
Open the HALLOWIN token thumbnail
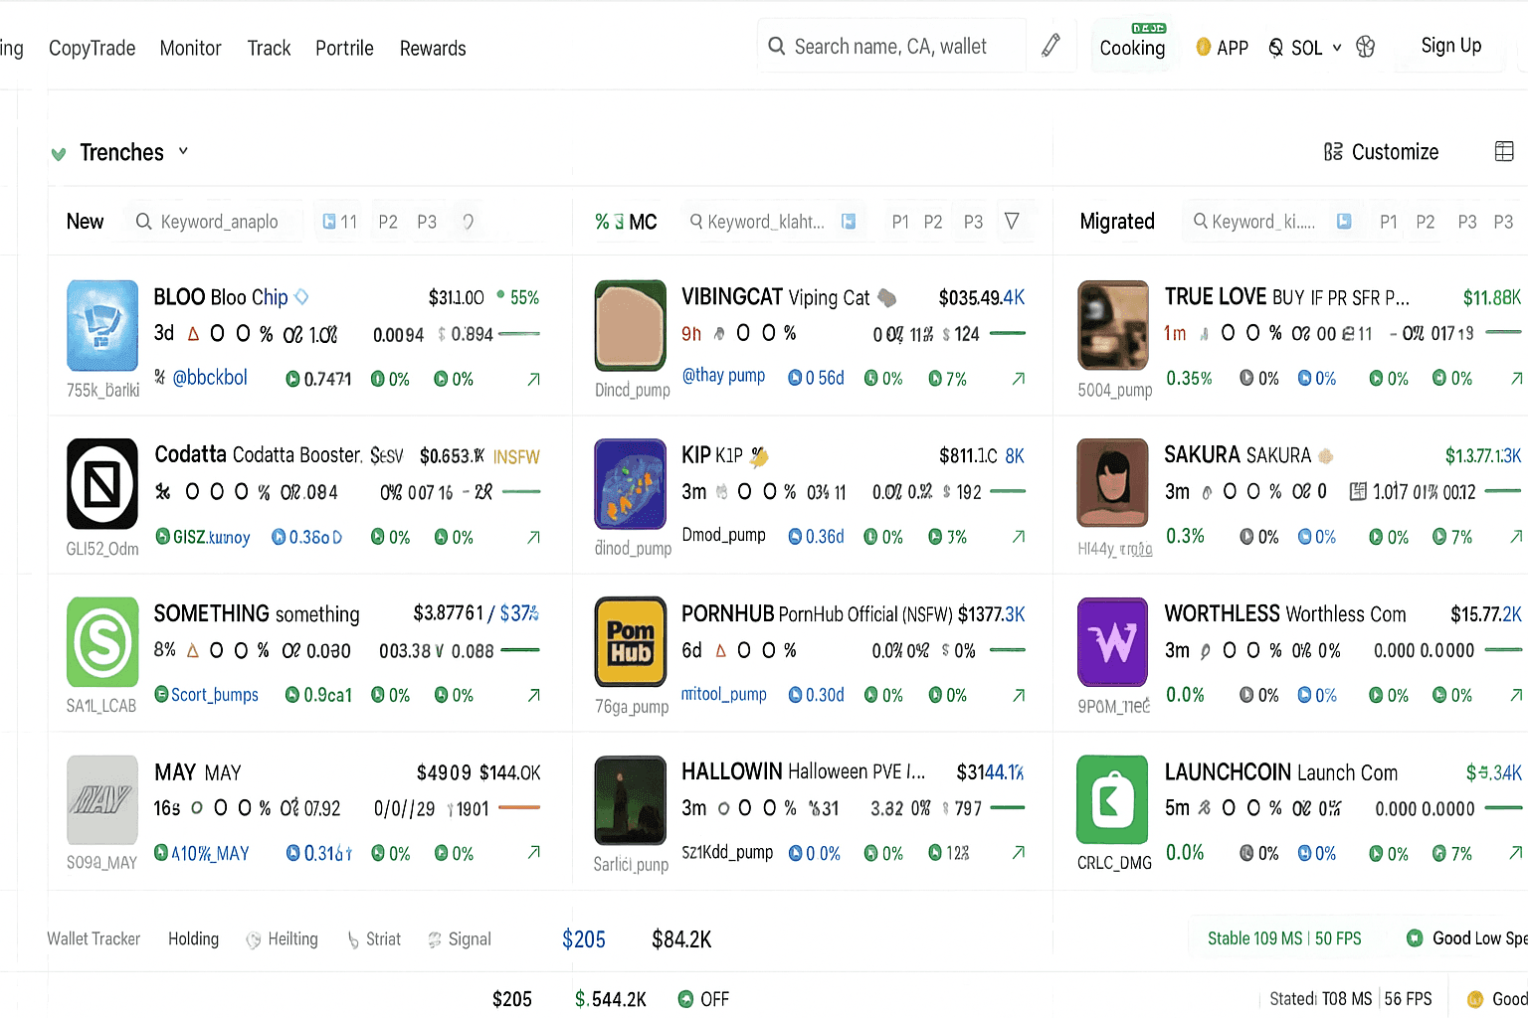point(631,800)
